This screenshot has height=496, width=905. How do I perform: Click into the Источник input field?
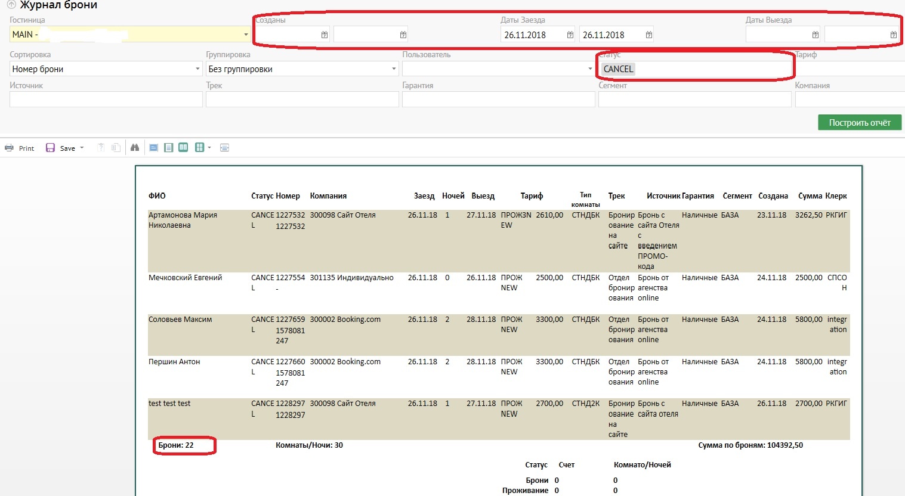(106, 100)
